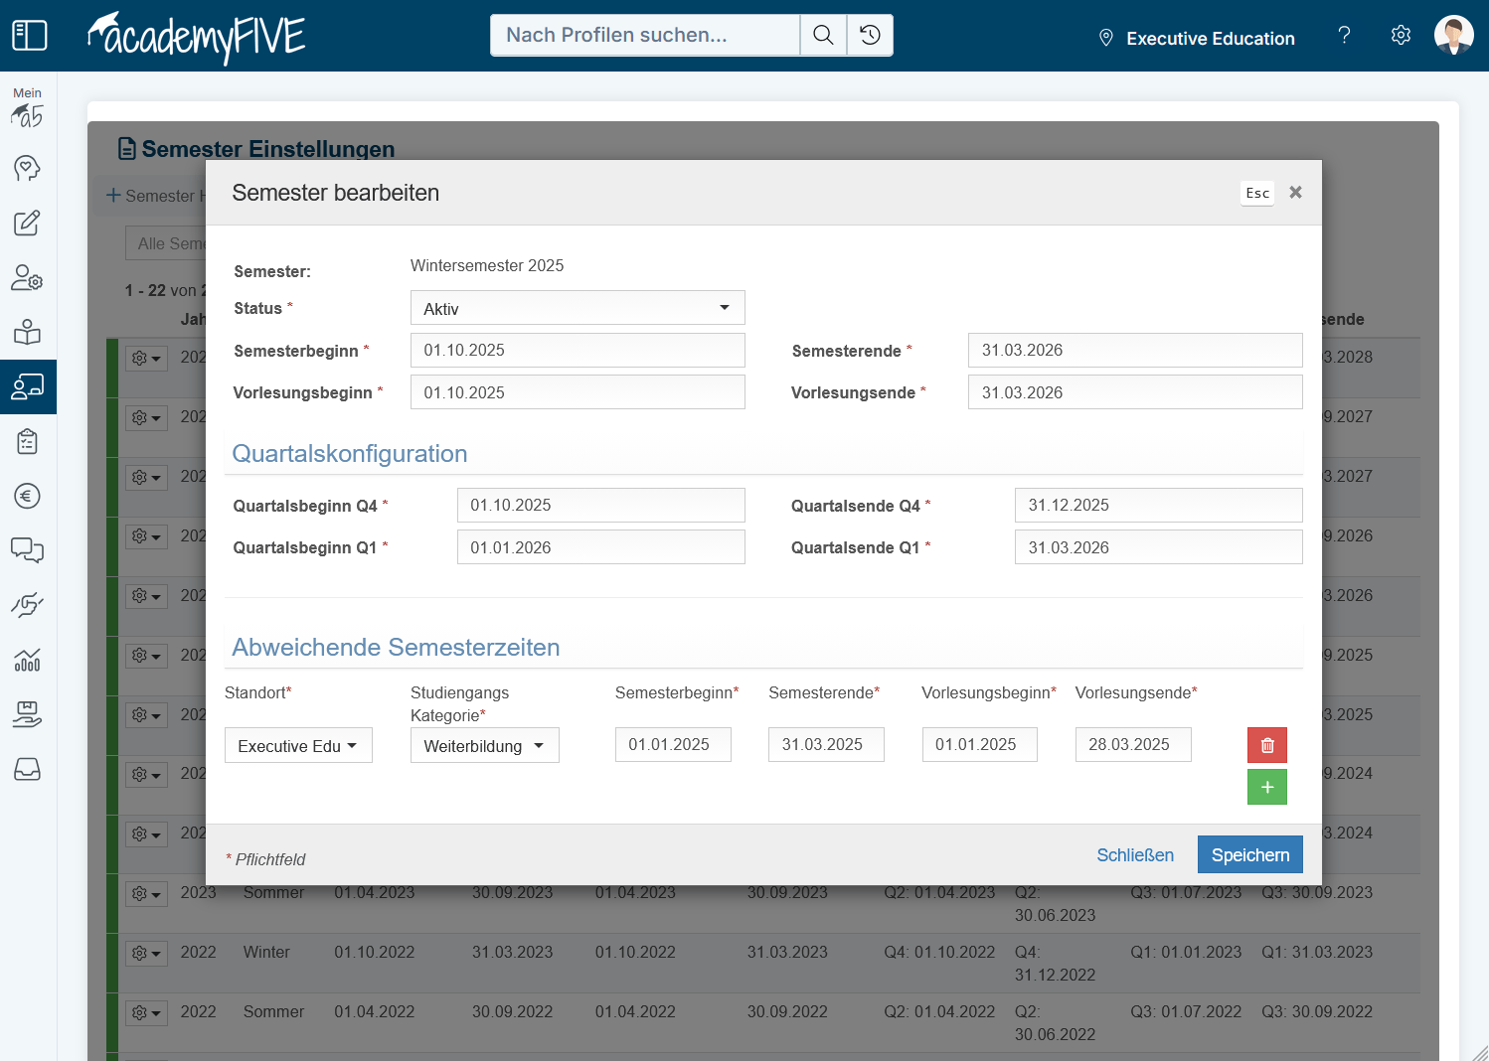
Task: Click the euro finance sidebar icon
Action: pyautogui.click(x=27, y=496)
